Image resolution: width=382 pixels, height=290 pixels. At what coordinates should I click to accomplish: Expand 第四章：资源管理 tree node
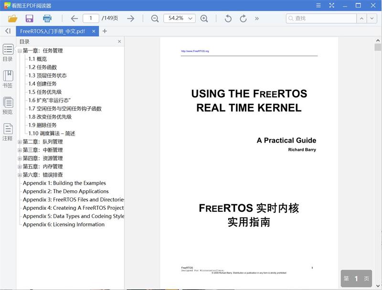(20, 158)
